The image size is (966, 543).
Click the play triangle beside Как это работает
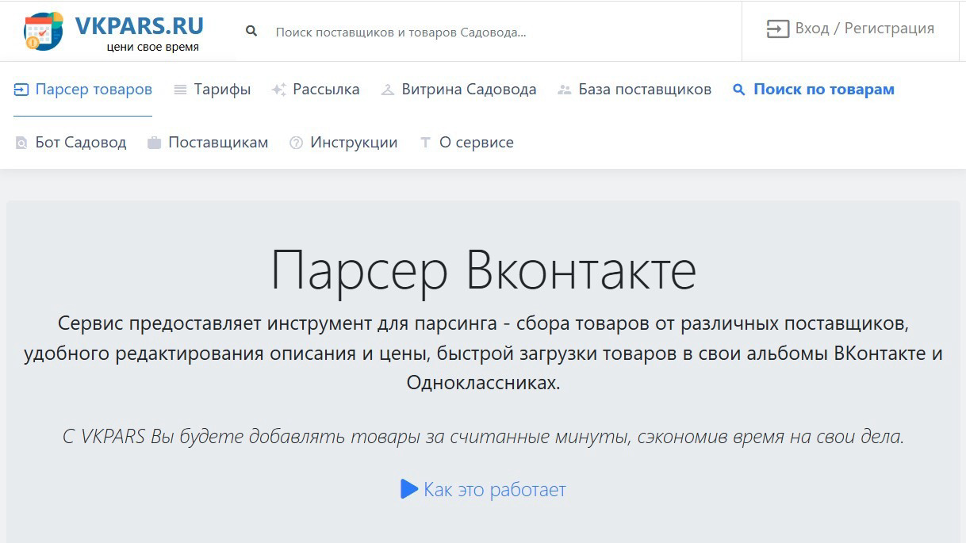[x=408, y=489]
